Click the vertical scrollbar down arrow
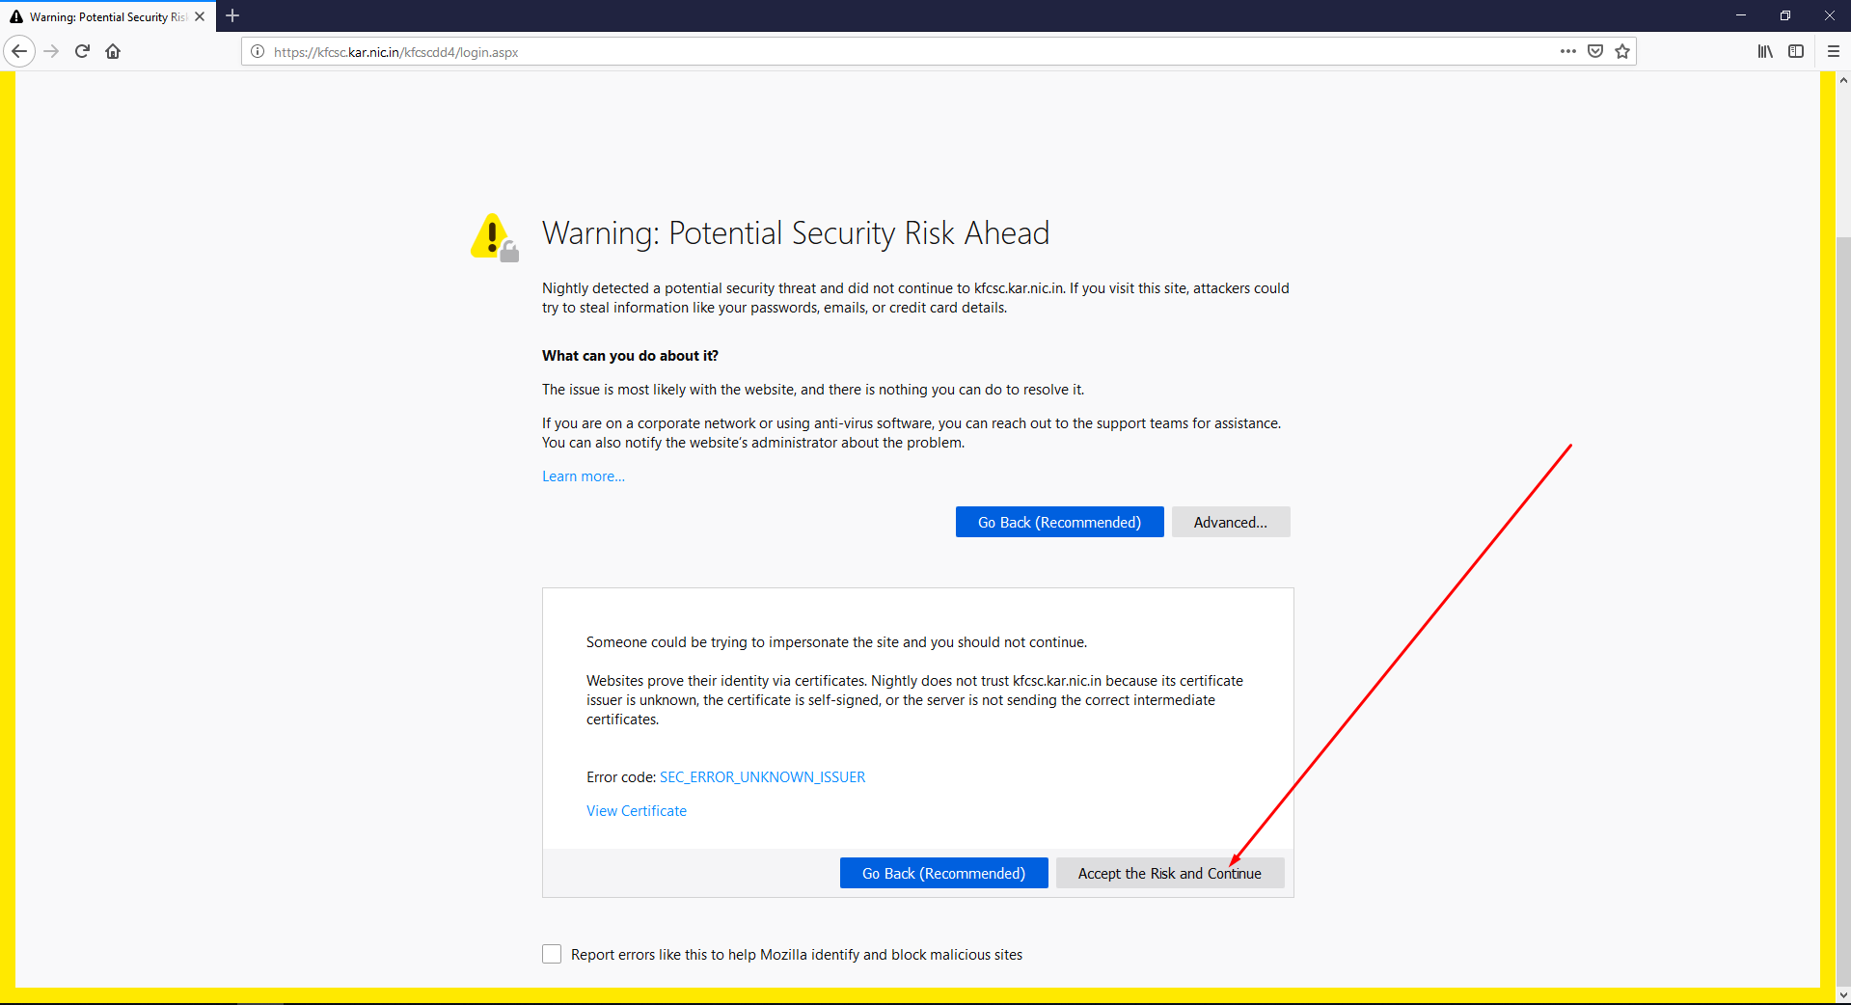Screen dimensions: 1851x1005 pyautogui.click(x=1843, y=995)
